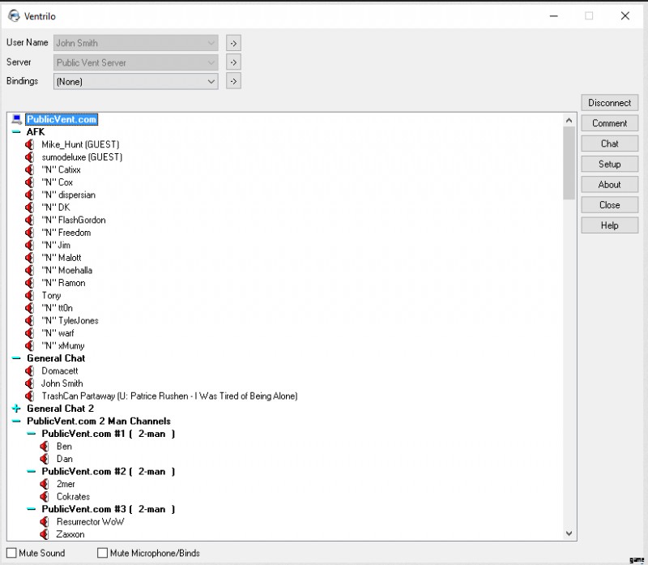Click speaker icon for "N" Freedom
Screen dimensions: 648x565
(x=29, y=233)
